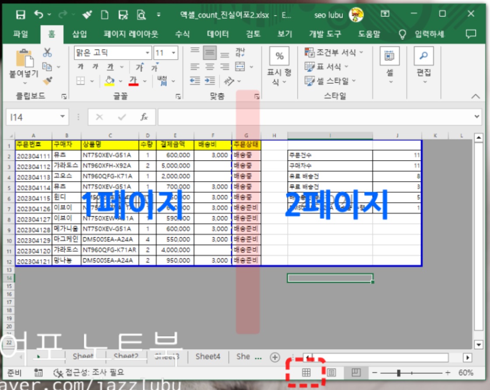Switch to the 데이터 data tab
This screenshot has width=490, height=390.
218,34
